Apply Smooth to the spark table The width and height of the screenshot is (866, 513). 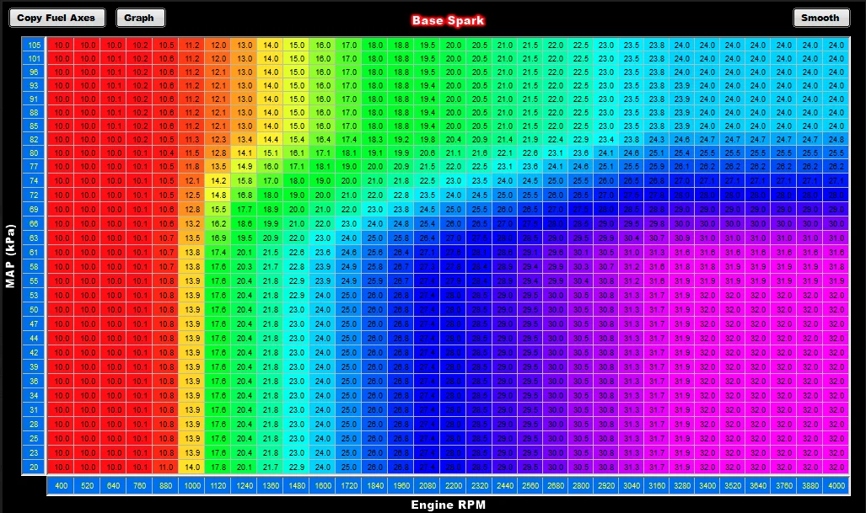point(820,18)
